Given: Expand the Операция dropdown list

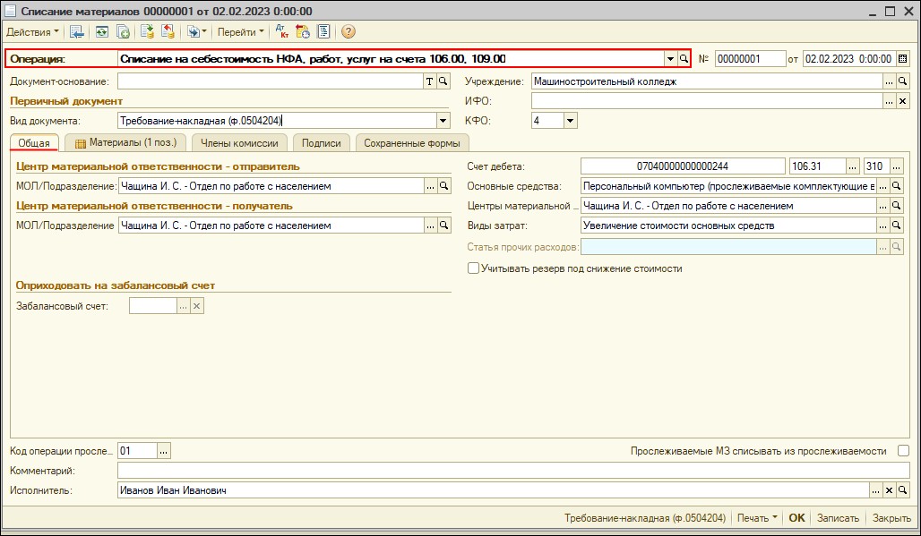Looking at the screenshot, I should click(x=669, y=59).
